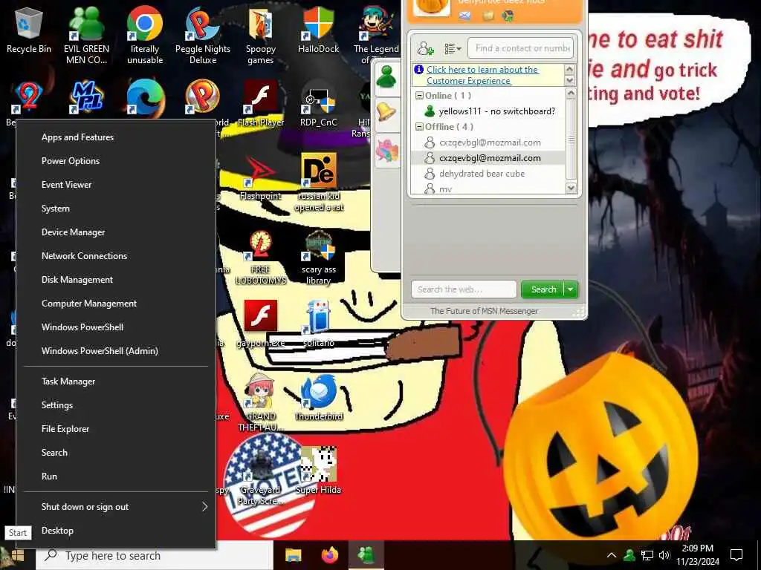Select Settings in the Win+X menu
761x570 pixels.
click(117, 405)
